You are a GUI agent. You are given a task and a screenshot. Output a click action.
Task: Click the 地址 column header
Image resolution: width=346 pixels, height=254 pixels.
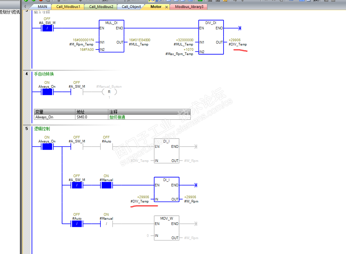click(92, 111)
